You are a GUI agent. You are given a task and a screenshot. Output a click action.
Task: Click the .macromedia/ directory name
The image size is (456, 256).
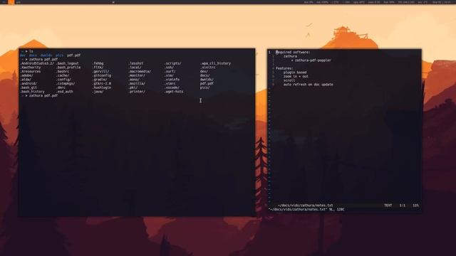[140, 71]
